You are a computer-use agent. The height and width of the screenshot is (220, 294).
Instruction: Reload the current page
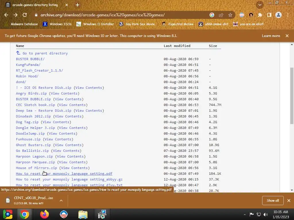25,15
